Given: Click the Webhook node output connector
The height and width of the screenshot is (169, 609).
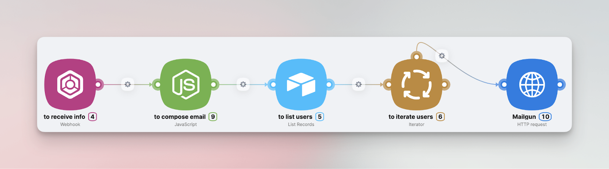Looking at the screenshot, I should click(98, 84).
